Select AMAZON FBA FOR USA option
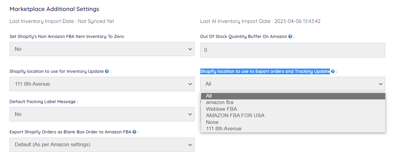This screenshot has width=400, height=160. (235, 115)
